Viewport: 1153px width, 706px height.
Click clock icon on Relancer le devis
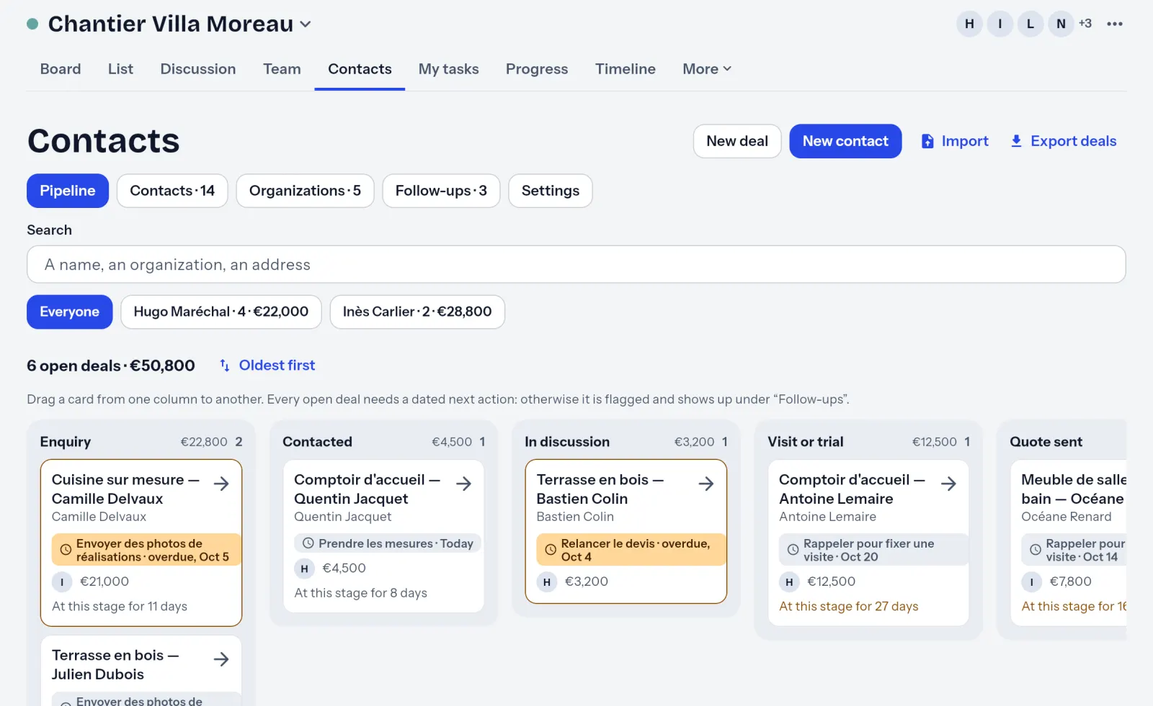[x=551, y=550]
